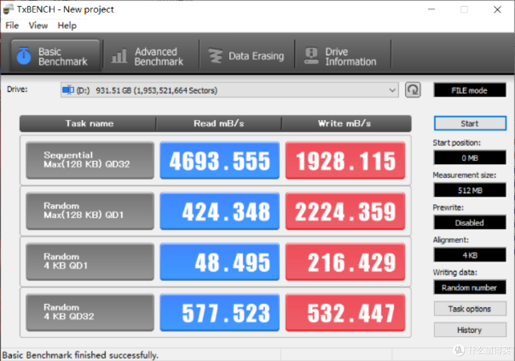Close the TxBENCH window
The image size is (515, 361).
click(x=497, y=10)
